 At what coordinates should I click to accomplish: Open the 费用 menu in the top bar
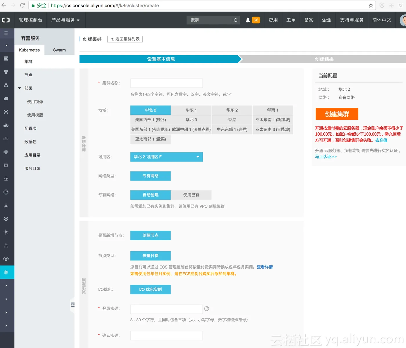pyautogui.click(x=273, y=20)
